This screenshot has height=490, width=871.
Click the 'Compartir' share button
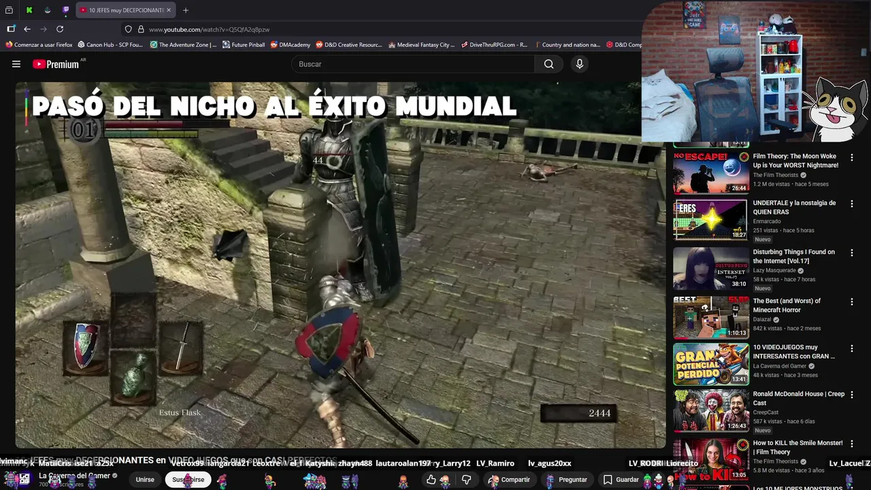tap(509, 480)
